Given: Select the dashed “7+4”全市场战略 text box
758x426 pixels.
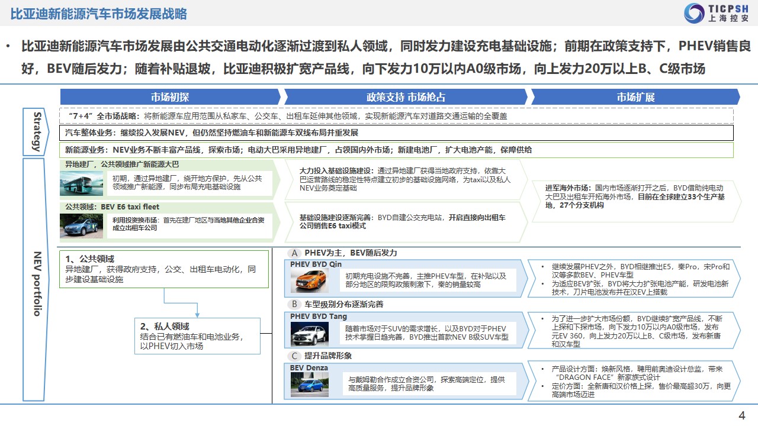Looking at the screenshot, I should click(396, 116).
